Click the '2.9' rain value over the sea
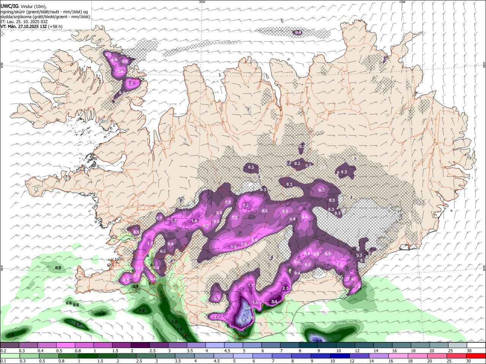Image resolution: width=486 pixels, height=364 pixels. pyautogui.click(x=78, y=325)
